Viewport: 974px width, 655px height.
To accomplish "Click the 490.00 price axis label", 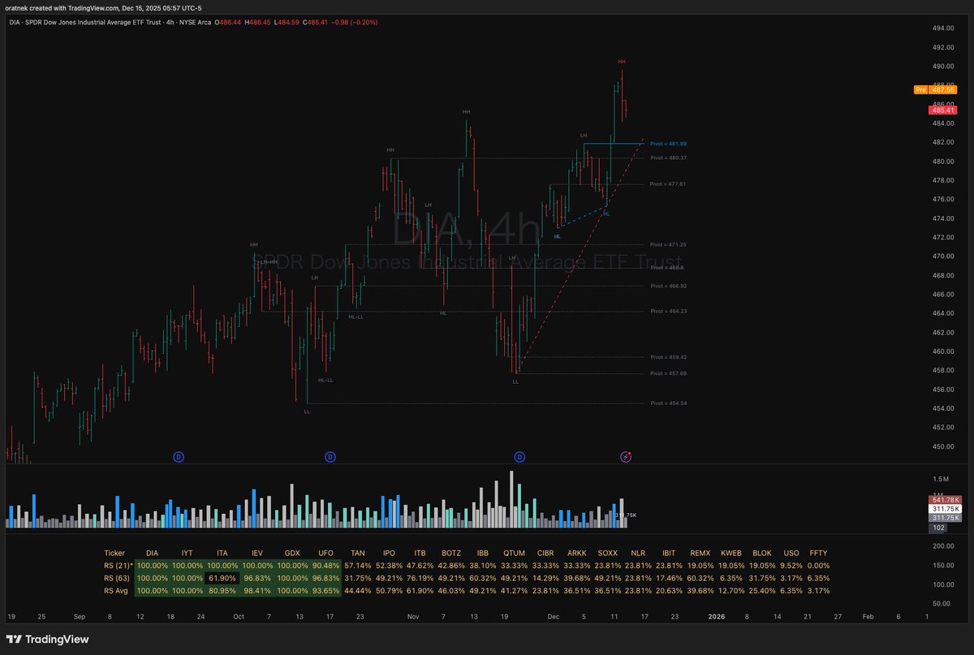I will click(x=942, y=66).
